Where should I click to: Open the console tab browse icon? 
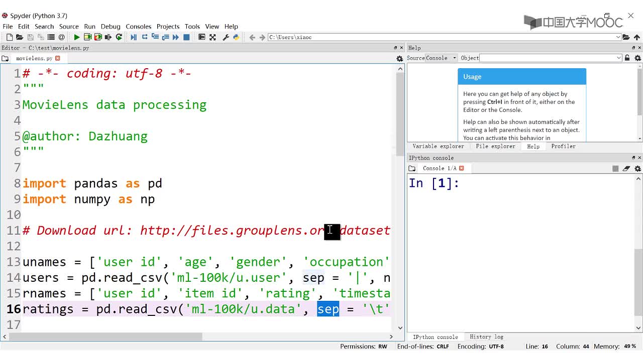412,168
